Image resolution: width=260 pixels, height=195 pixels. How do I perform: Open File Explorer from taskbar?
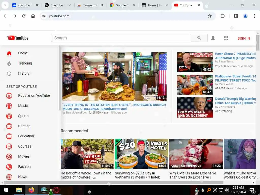[x=19, y=190]
